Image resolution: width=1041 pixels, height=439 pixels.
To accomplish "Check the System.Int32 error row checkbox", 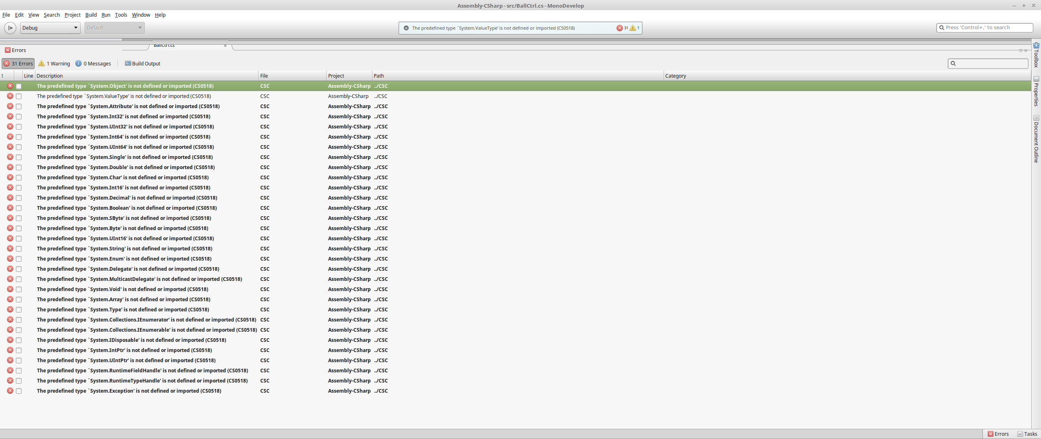I will point(19,117).
